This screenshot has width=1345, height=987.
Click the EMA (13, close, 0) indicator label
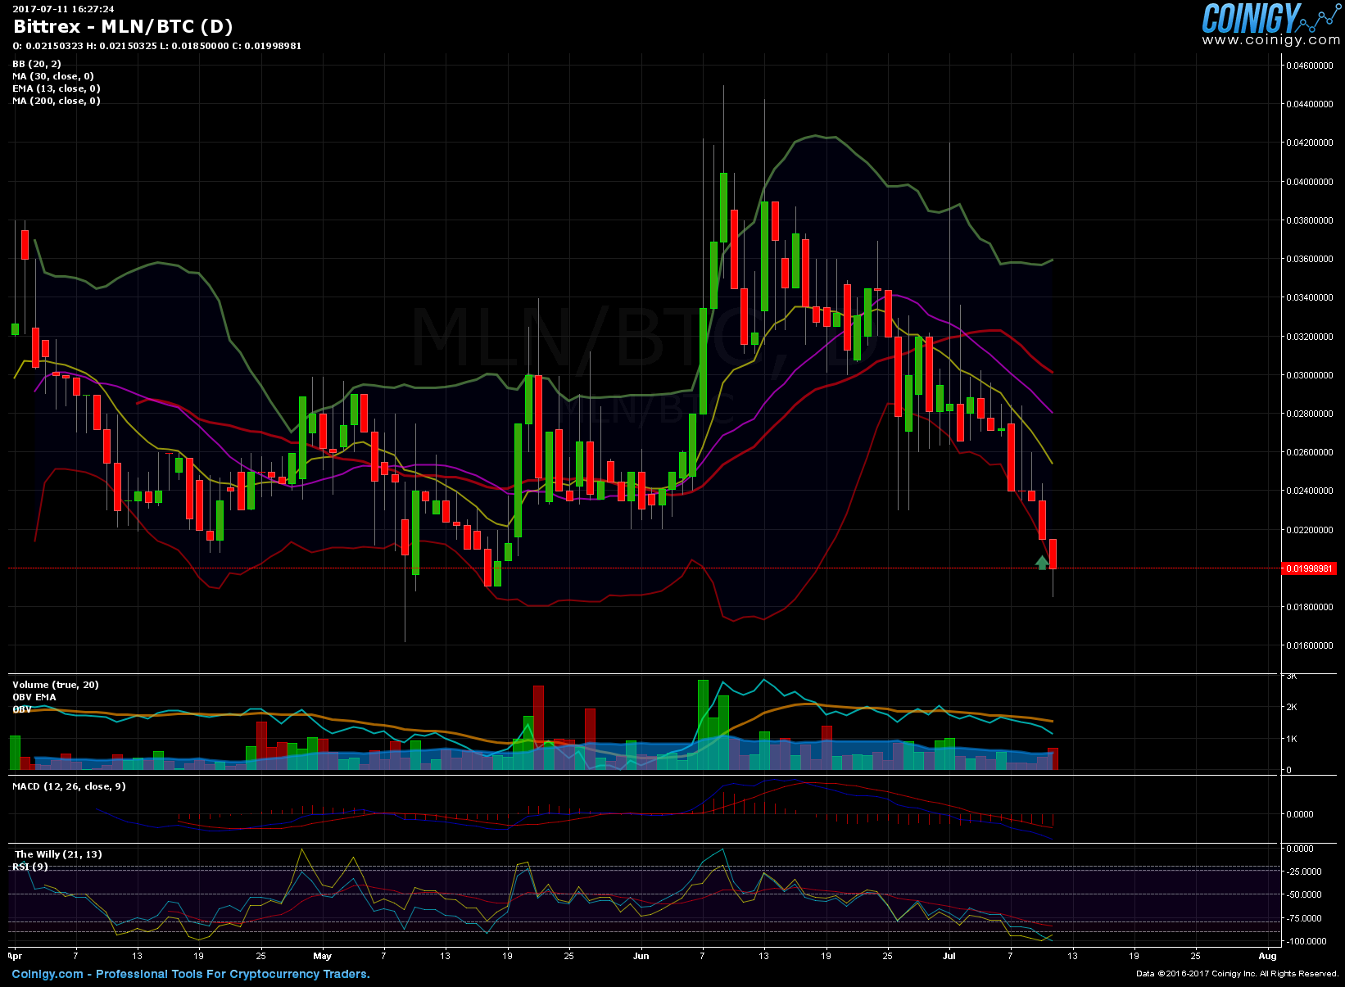[57, 88]
